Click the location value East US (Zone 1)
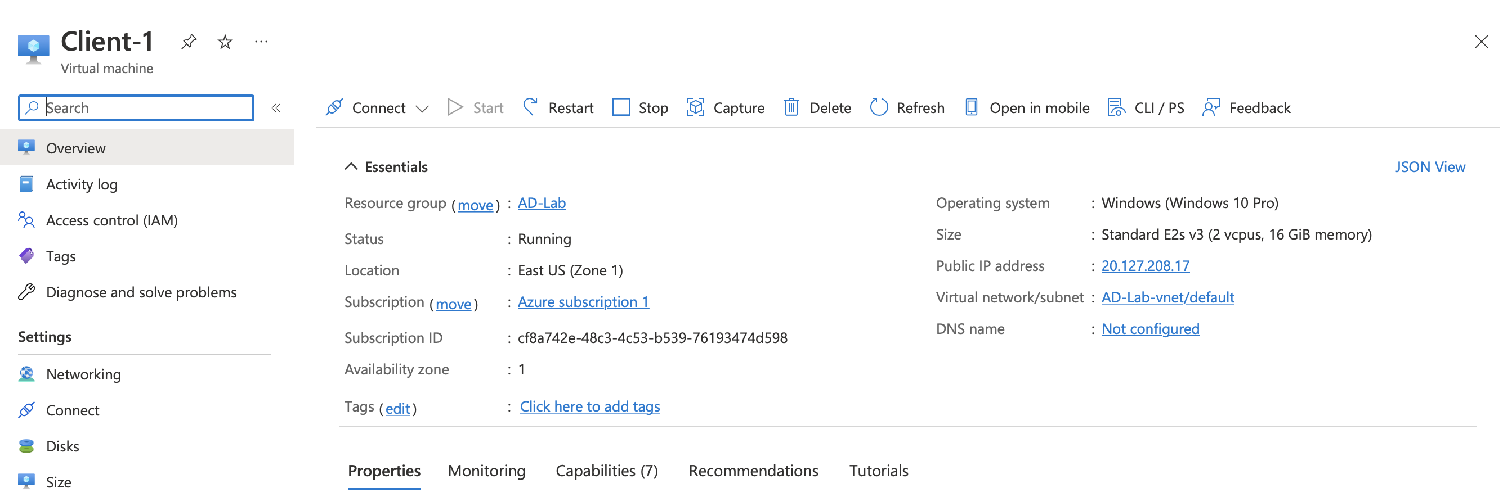Image resolution: width=1503 pixels, height=497 pixels. pyautogui.click(x=570, y=270)
